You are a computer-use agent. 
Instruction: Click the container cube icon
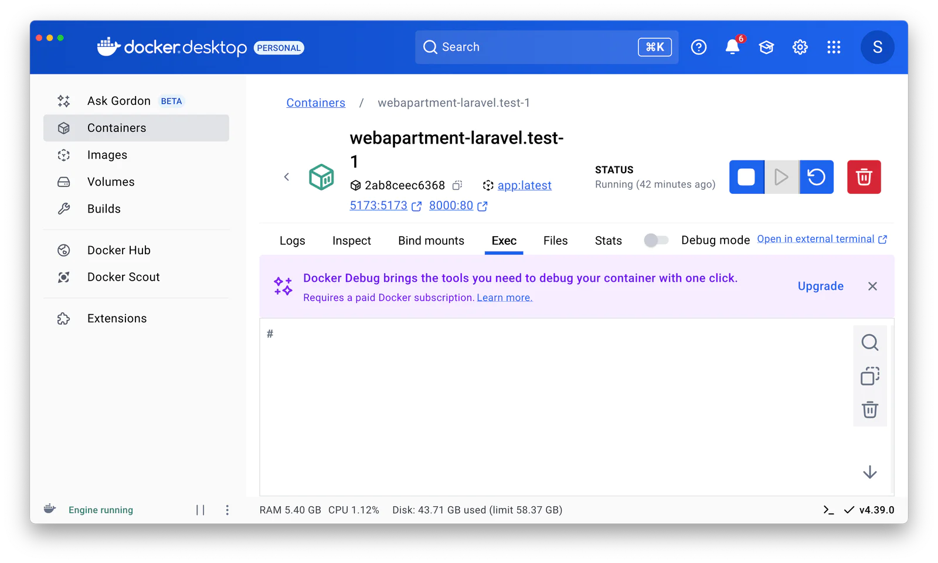click(321, 177)
